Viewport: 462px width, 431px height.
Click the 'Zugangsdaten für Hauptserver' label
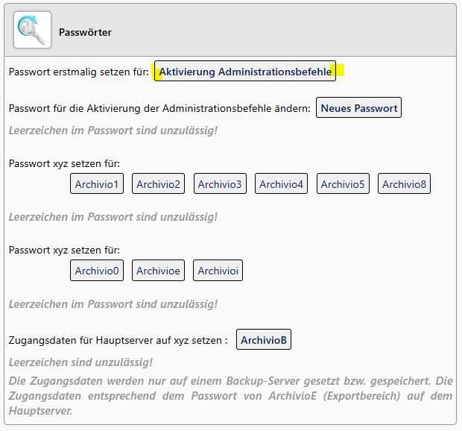tap(118, 341)
